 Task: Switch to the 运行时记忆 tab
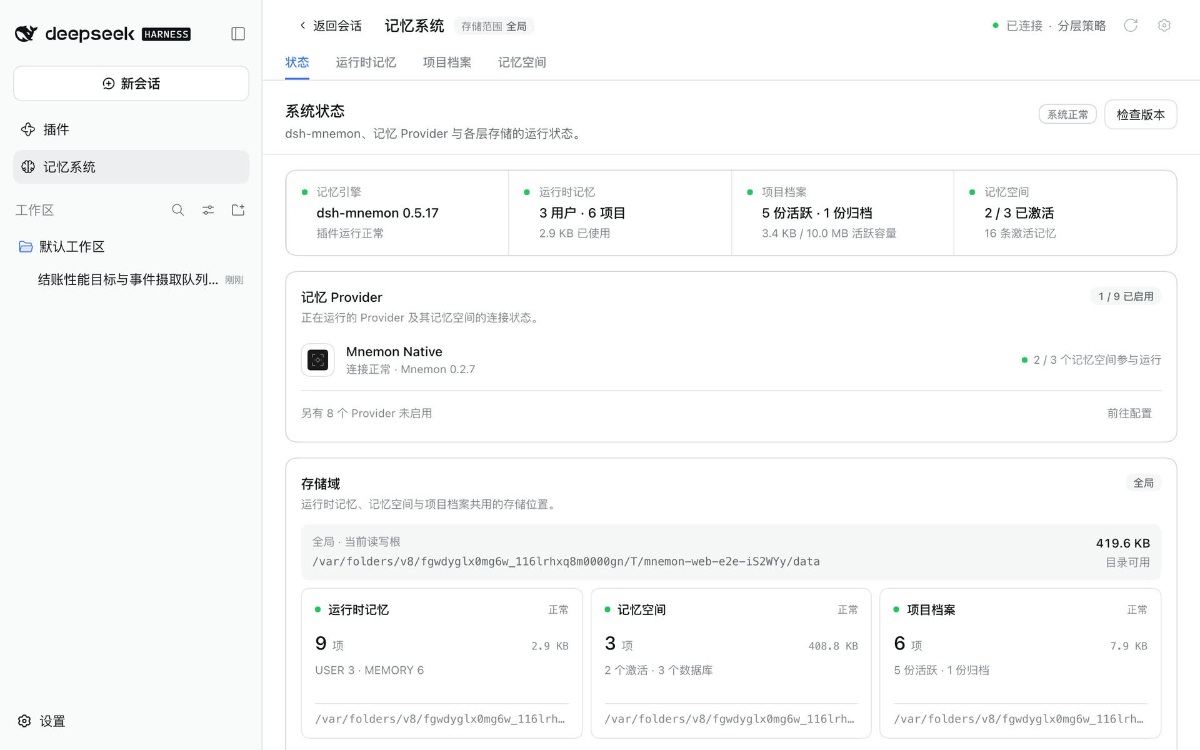click(x=366, y=62)
